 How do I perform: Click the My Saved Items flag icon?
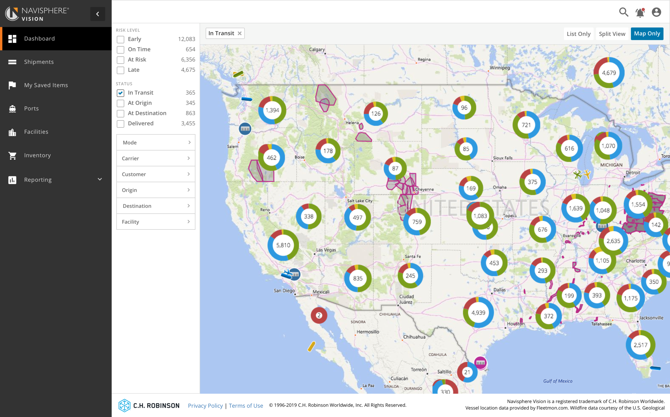coord(12,85)
